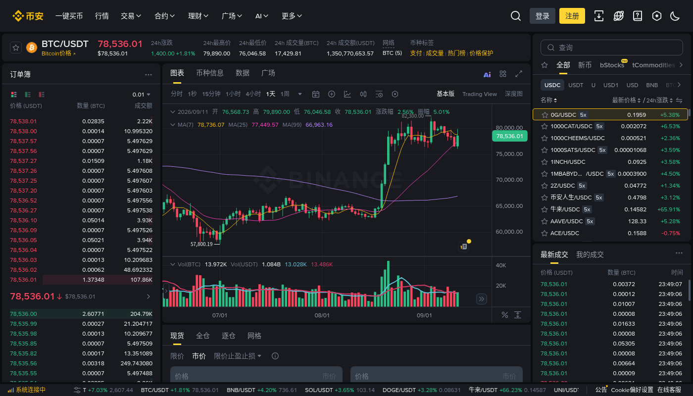Switch to dark/light mode with moon icon
The image size is (693, 396).
[675, 16]
